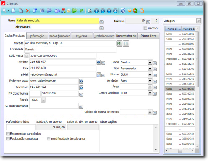This screenshot has height=161, width=208.
Task: Expand the Moeda dropdown
Action: (150, 74)
